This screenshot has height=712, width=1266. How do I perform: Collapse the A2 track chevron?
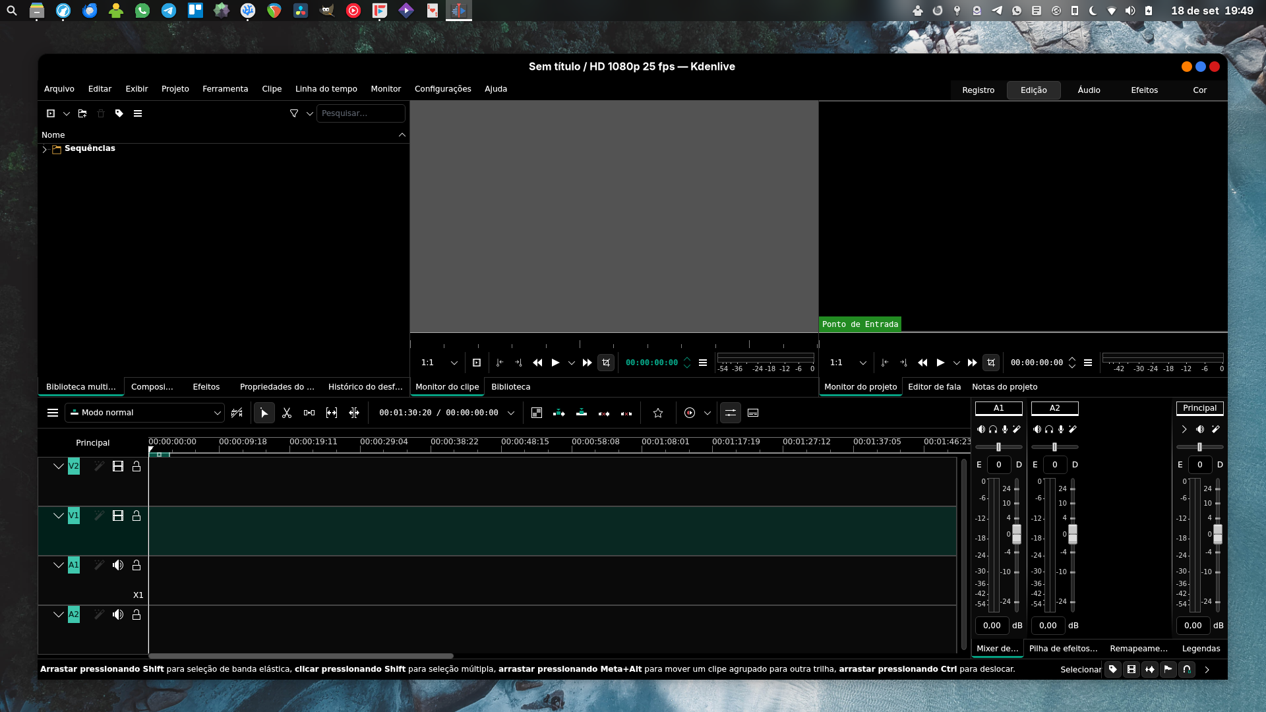coord(58,614)
